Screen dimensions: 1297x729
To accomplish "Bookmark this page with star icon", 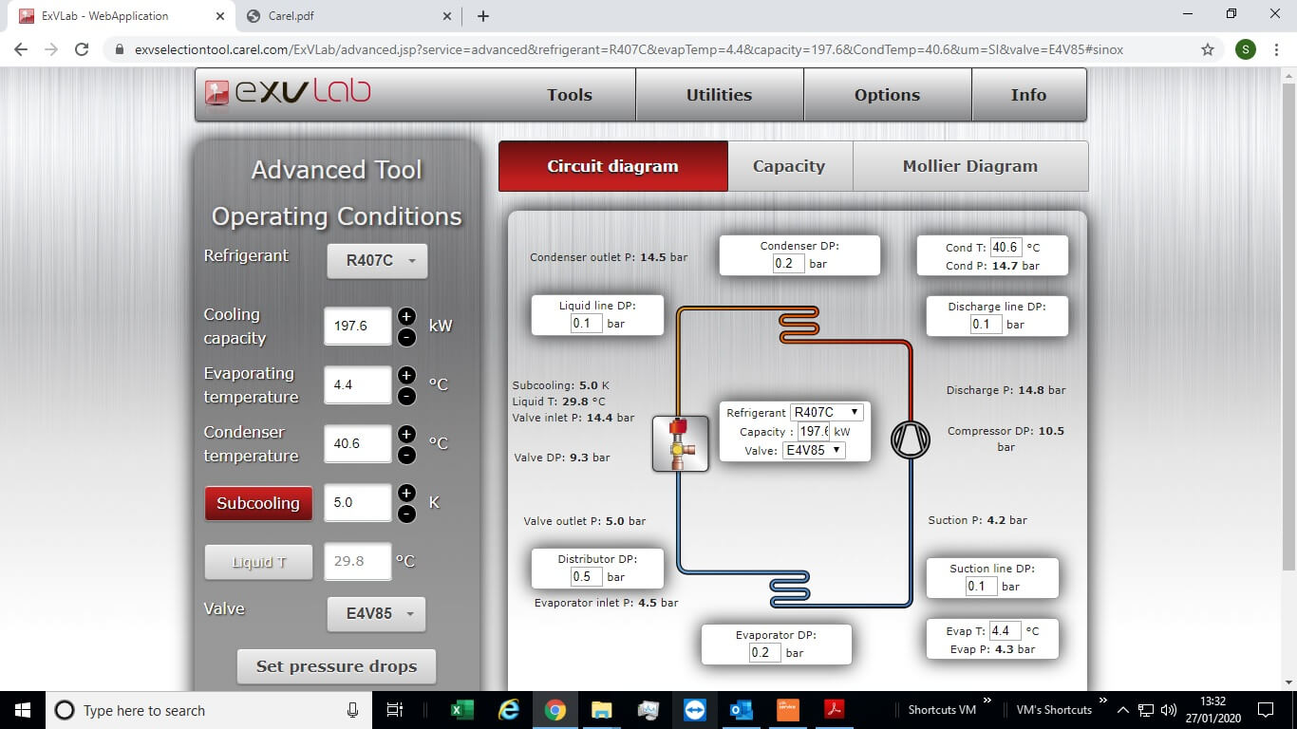I will point(1208,49).
